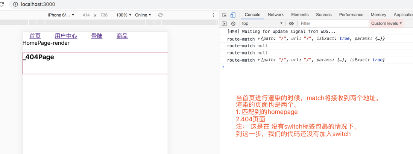Switch to the Elements tab

300,15
